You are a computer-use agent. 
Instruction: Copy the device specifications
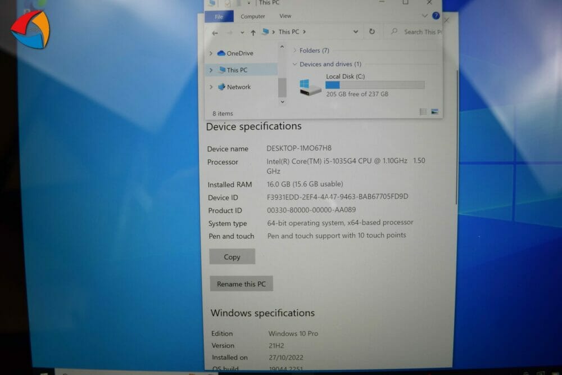click(x=232, y=257)
